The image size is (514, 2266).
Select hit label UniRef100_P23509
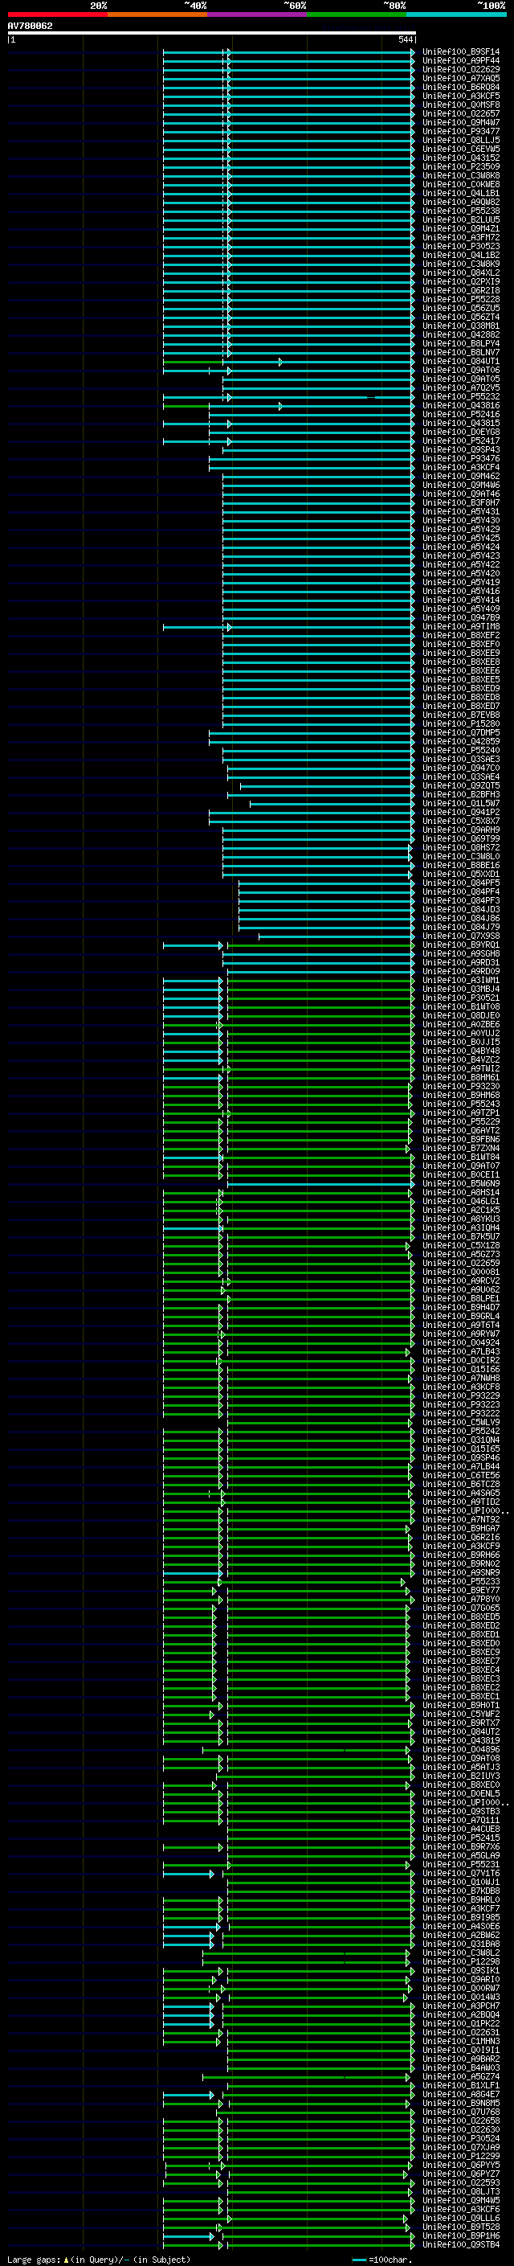click(461, 166)
